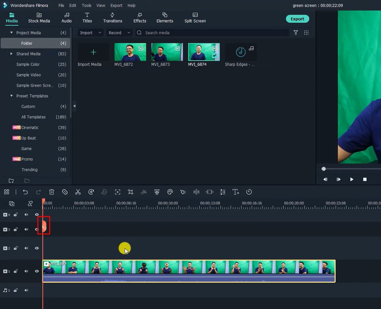This screenshot has height=309, width=381.
Task: Open the speed control dial icon
Action: pyautogui.click(x=91, y=192)
